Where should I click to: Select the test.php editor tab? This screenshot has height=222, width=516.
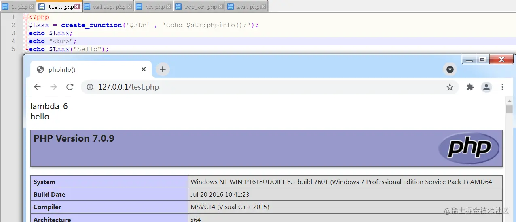click(x=59, y=6)
